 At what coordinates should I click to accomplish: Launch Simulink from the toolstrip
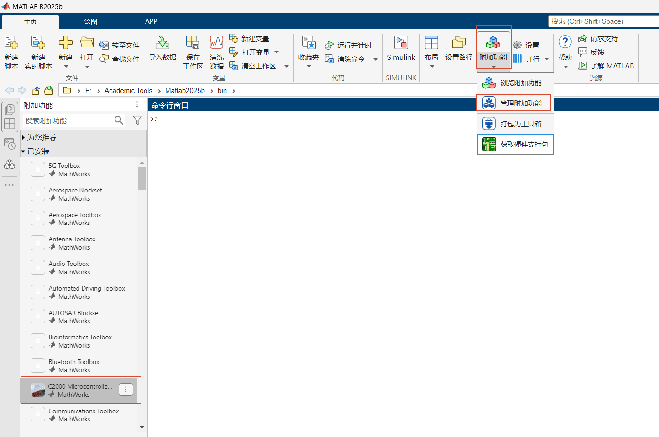401,48
